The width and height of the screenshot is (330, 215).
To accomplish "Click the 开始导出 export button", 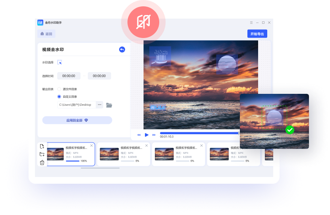I will point(257,34).
